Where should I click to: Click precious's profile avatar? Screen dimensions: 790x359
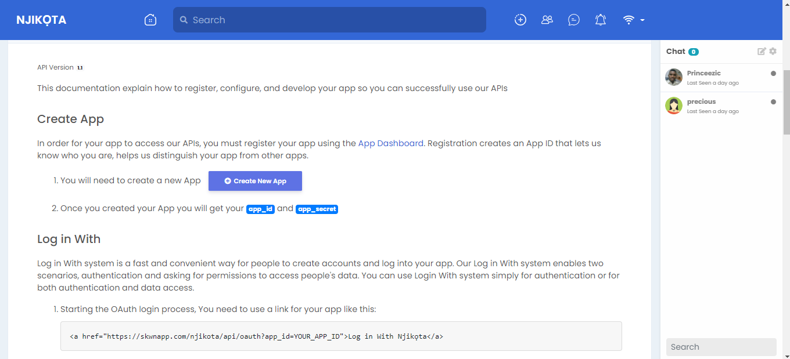pyautogui.click(x=674, y=106)
